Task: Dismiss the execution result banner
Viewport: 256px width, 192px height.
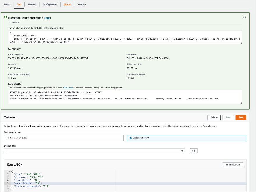Action: pyautogui.click(x=244, y=17)
